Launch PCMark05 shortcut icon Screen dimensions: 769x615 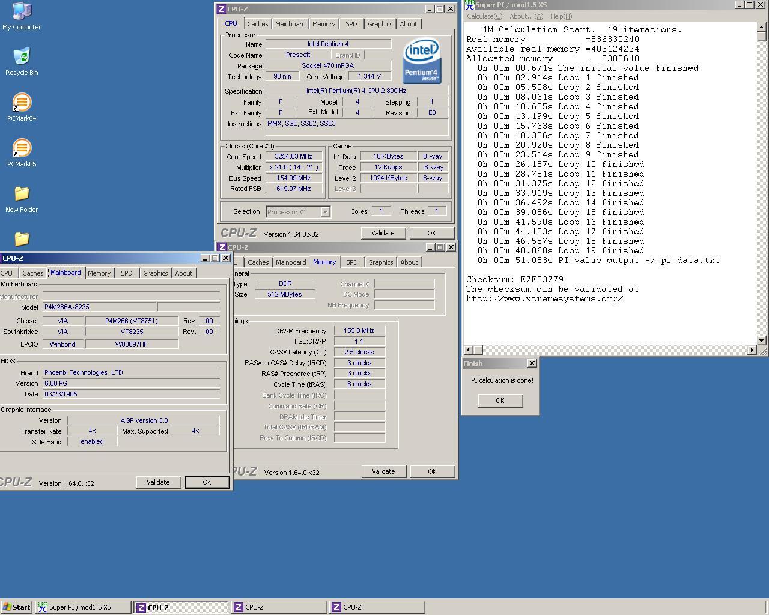pyautogui.click(x=22, y=153)
